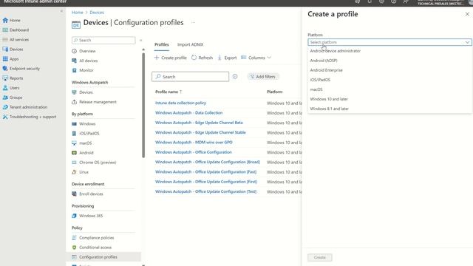Open Office Update Configuration [Test] profile
Image resolution: width=473 pixels, height=266 pixels.
pos(205,191)
